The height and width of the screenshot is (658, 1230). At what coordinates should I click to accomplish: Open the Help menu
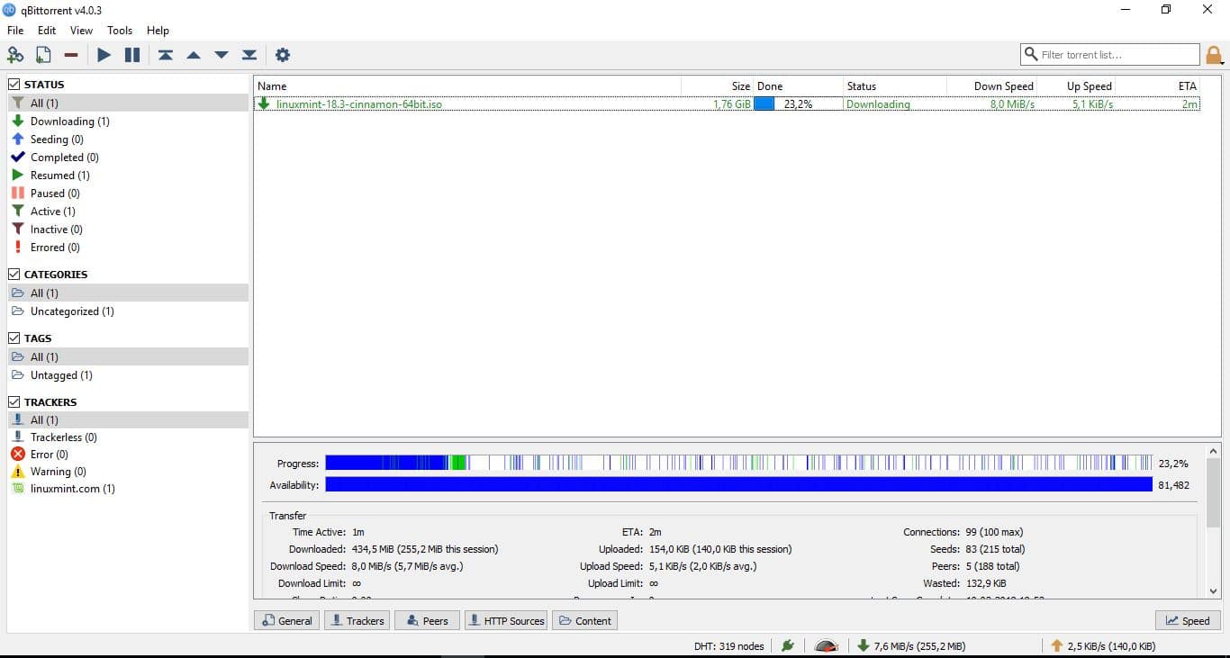point(158,30)
